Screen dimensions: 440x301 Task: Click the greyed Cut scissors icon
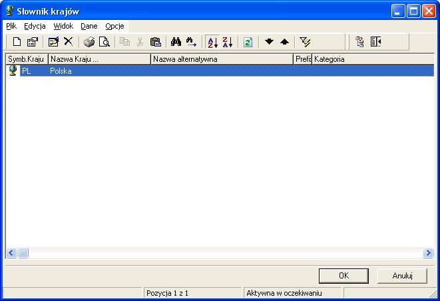[140, 42]
